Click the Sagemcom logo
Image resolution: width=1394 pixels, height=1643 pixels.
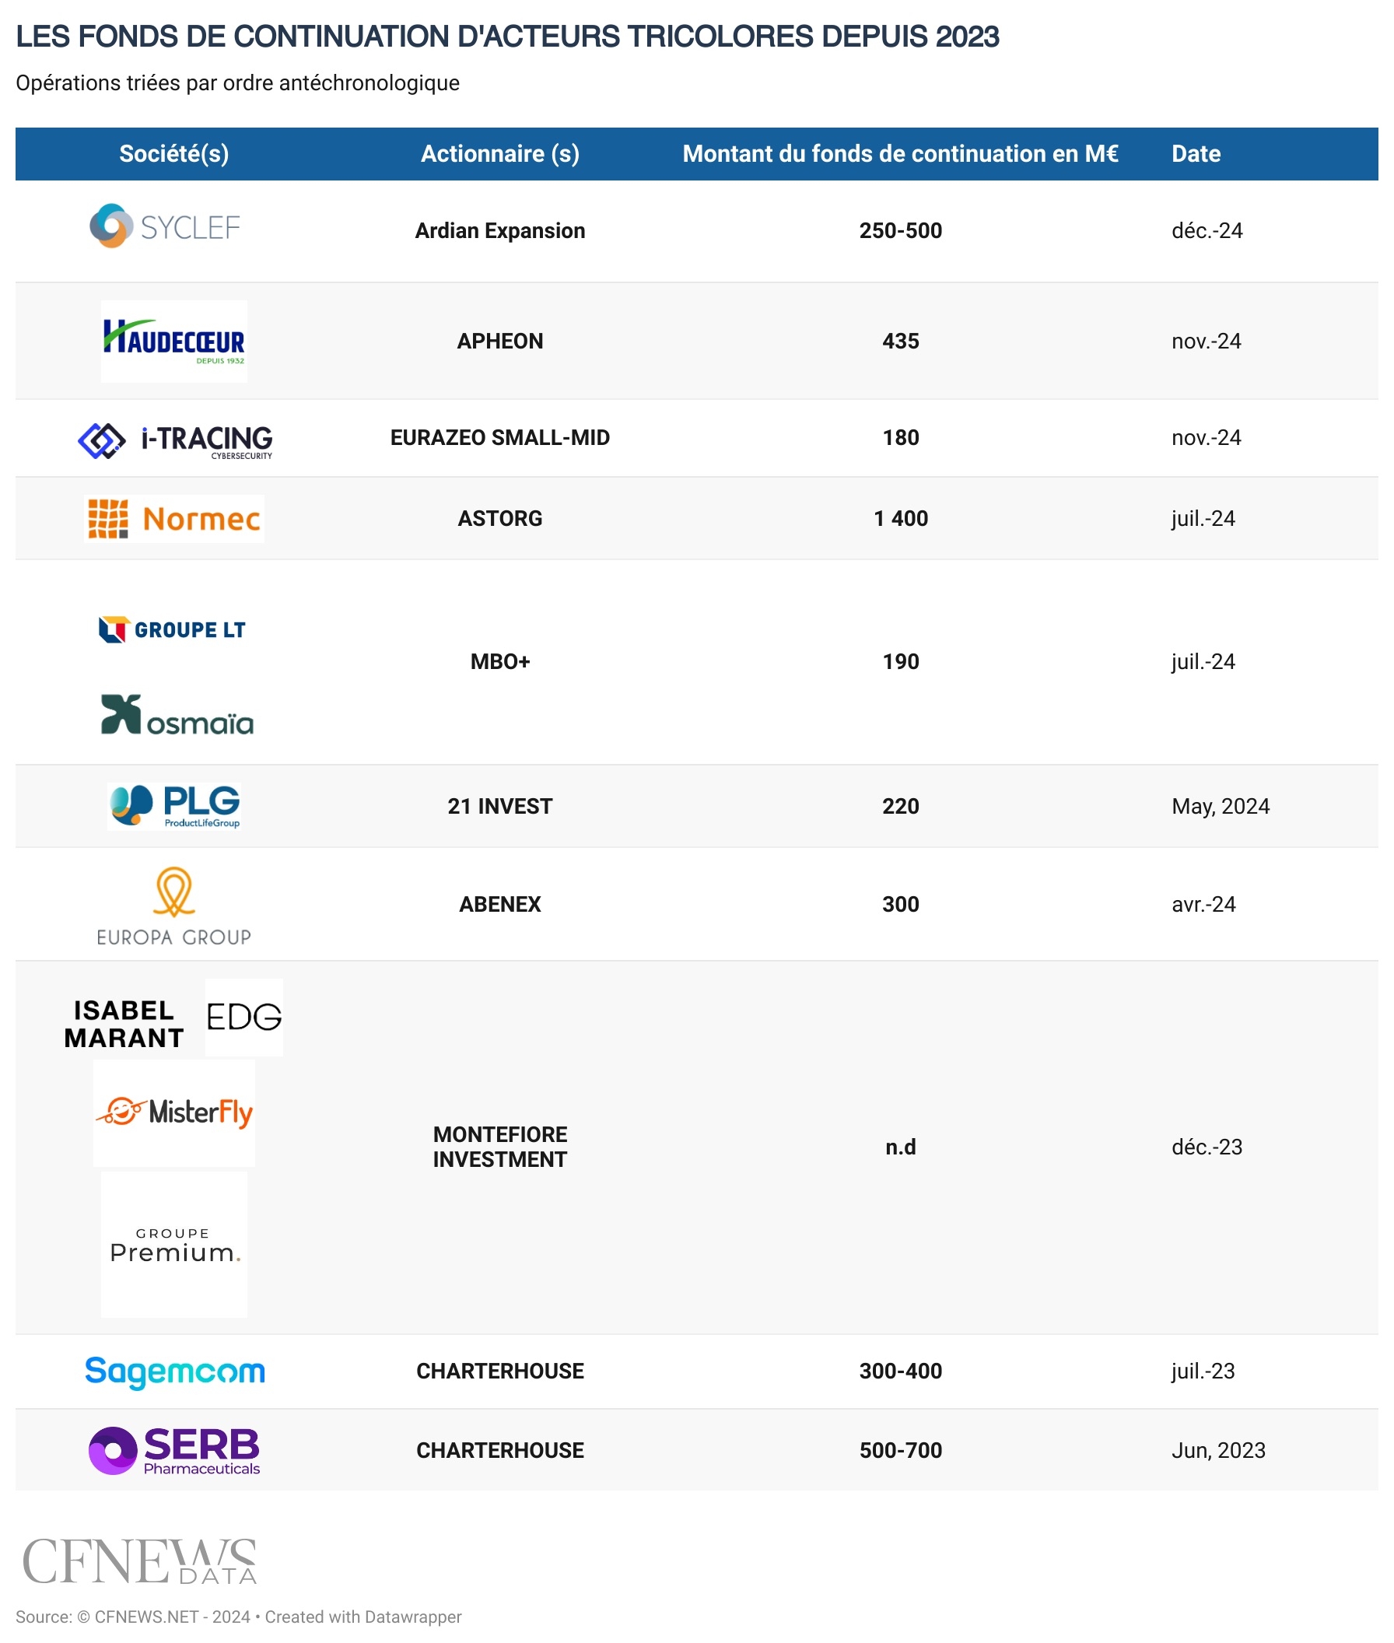[x=175, y=1372]
